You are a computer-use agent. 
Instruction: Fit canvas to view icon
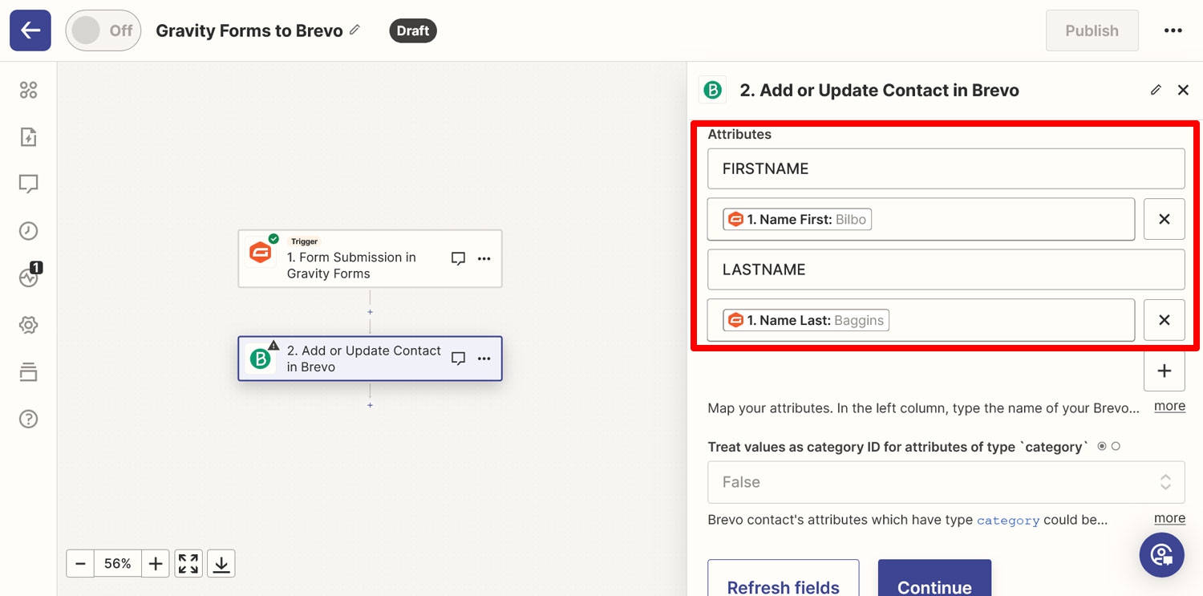[x=188, y=564]
